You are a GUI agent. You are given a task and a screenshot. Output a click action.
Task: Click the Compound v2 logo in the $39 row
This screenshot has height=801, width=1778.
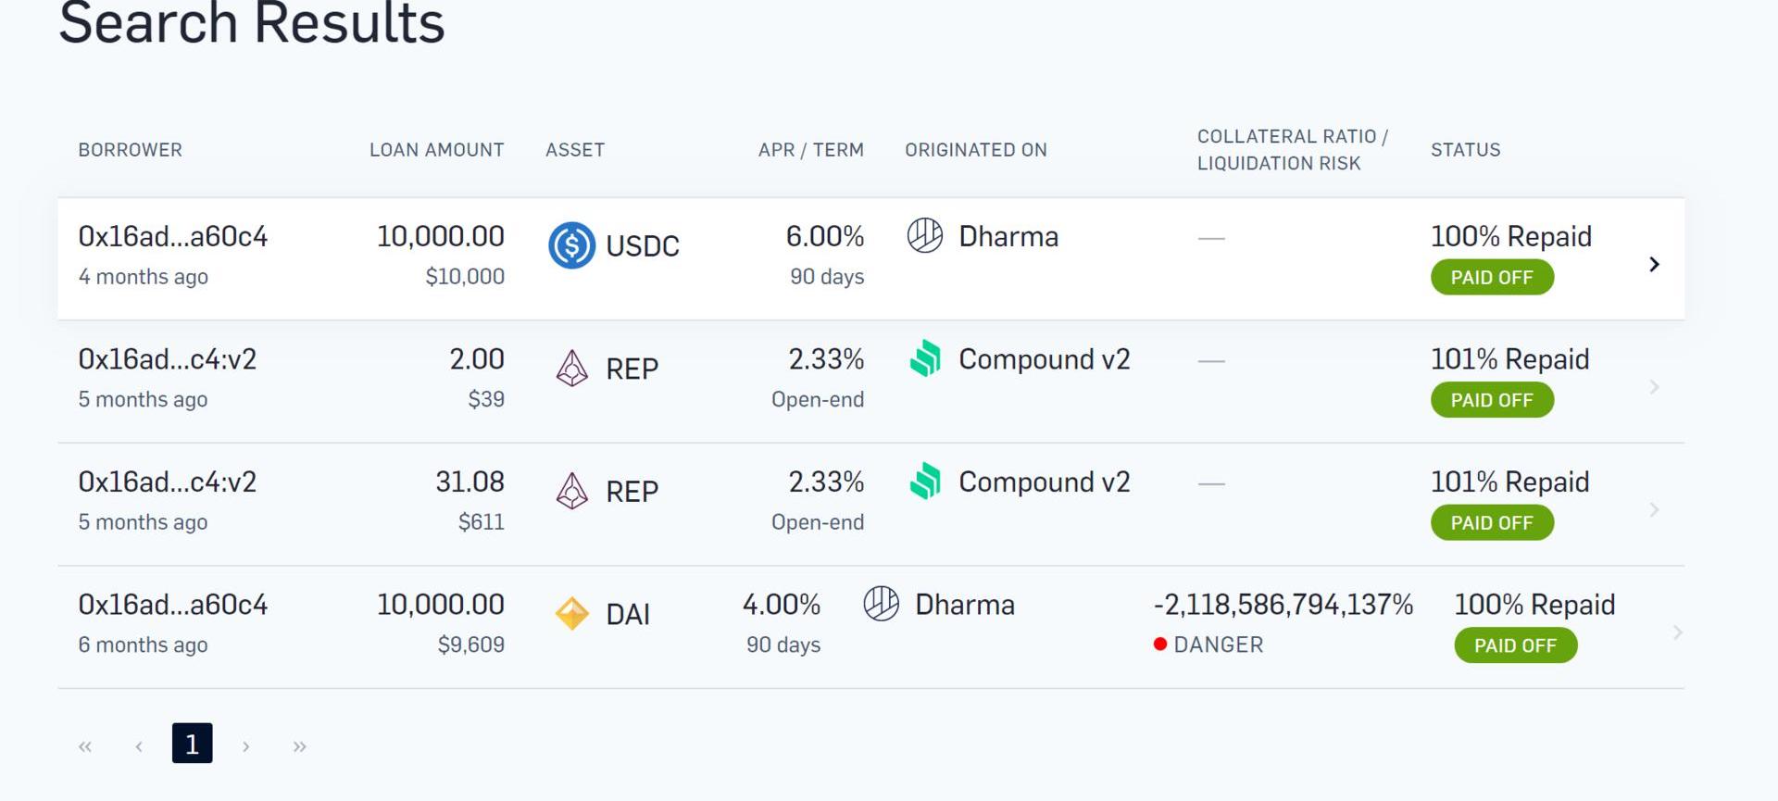click(925, 358)
